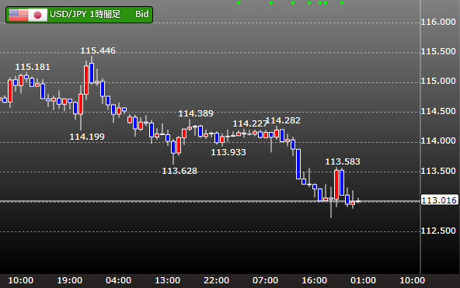Screen dimensions: 460x288
Task: Click the 114.500 price axis value
Action: coord(438,111)
